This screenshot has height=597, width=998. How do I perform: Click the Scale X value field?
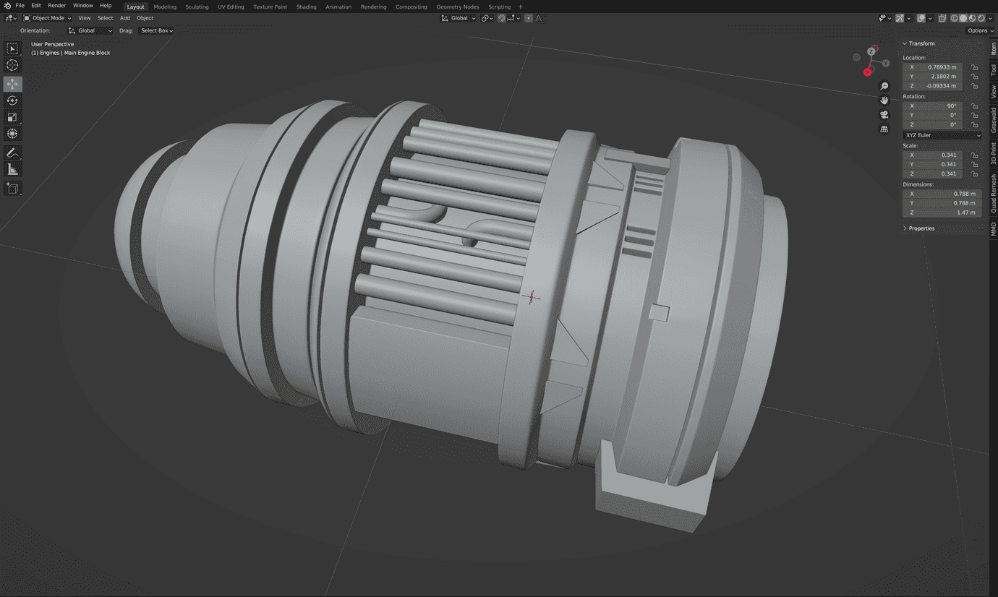(x=932, y=155)
